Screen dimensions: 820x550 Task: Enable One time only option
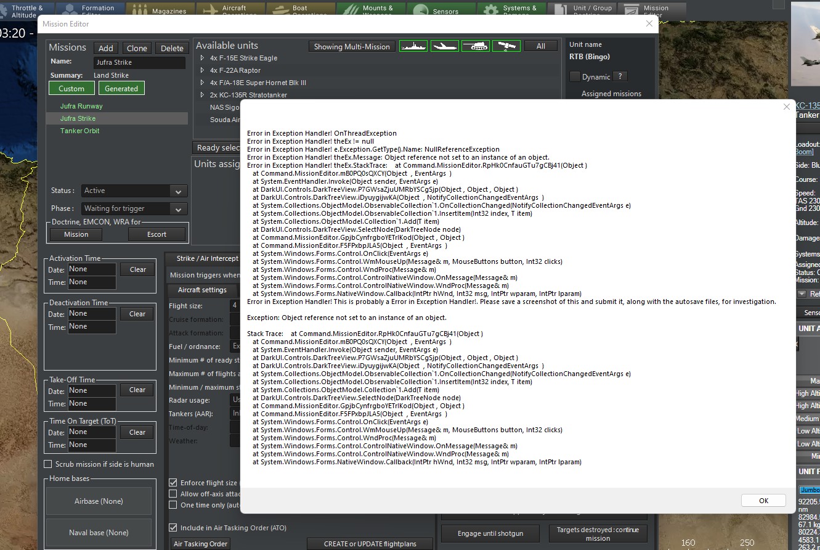(173, 505)
